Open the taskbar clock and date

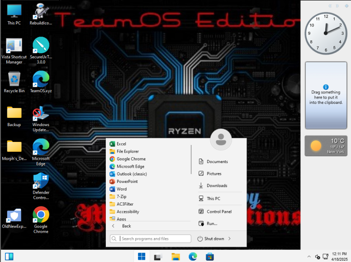(339, 257)
